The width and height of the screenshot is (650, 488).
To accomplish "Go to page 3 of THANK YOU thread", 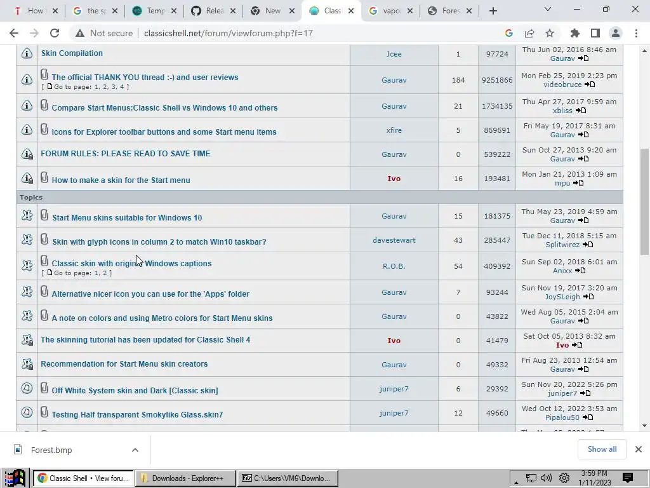I will tap(114, 86).
